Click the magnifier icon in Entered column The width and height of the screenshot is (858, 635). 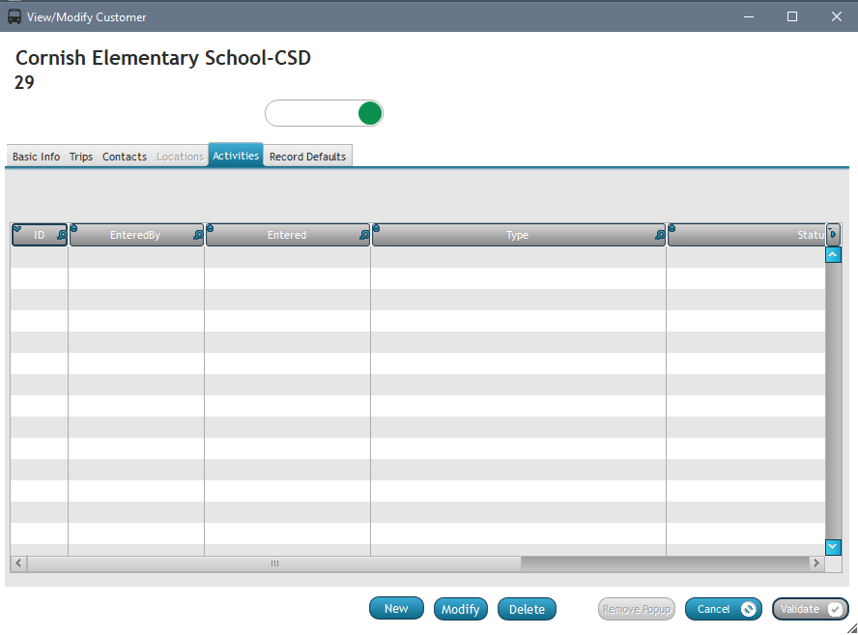pyautogui.click(x=364, y=235)
